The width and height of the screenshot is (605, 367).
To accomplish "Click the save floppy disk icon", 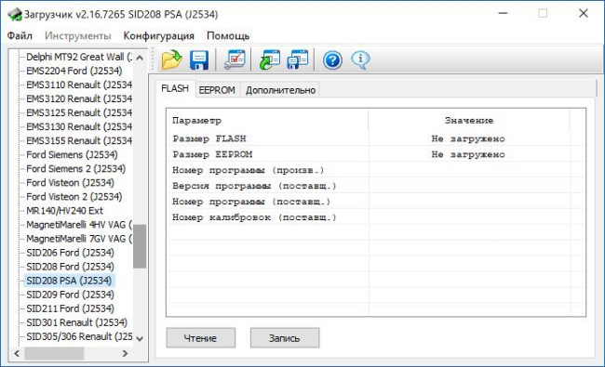I will tap(199, 60).
